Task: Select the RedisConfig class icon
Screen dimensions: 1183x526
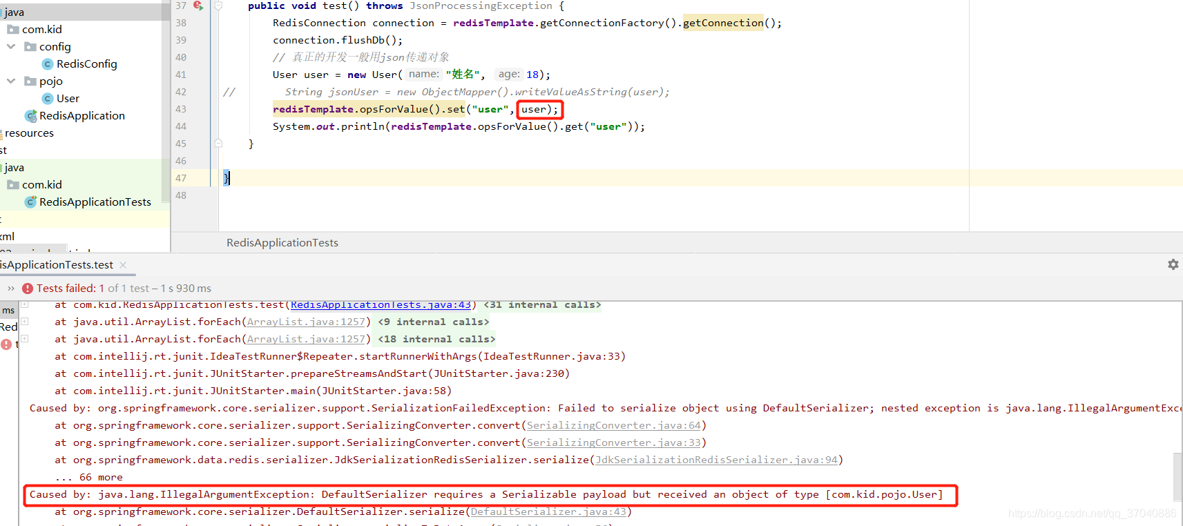Action: pyautogui.click(x=48, y=64)
